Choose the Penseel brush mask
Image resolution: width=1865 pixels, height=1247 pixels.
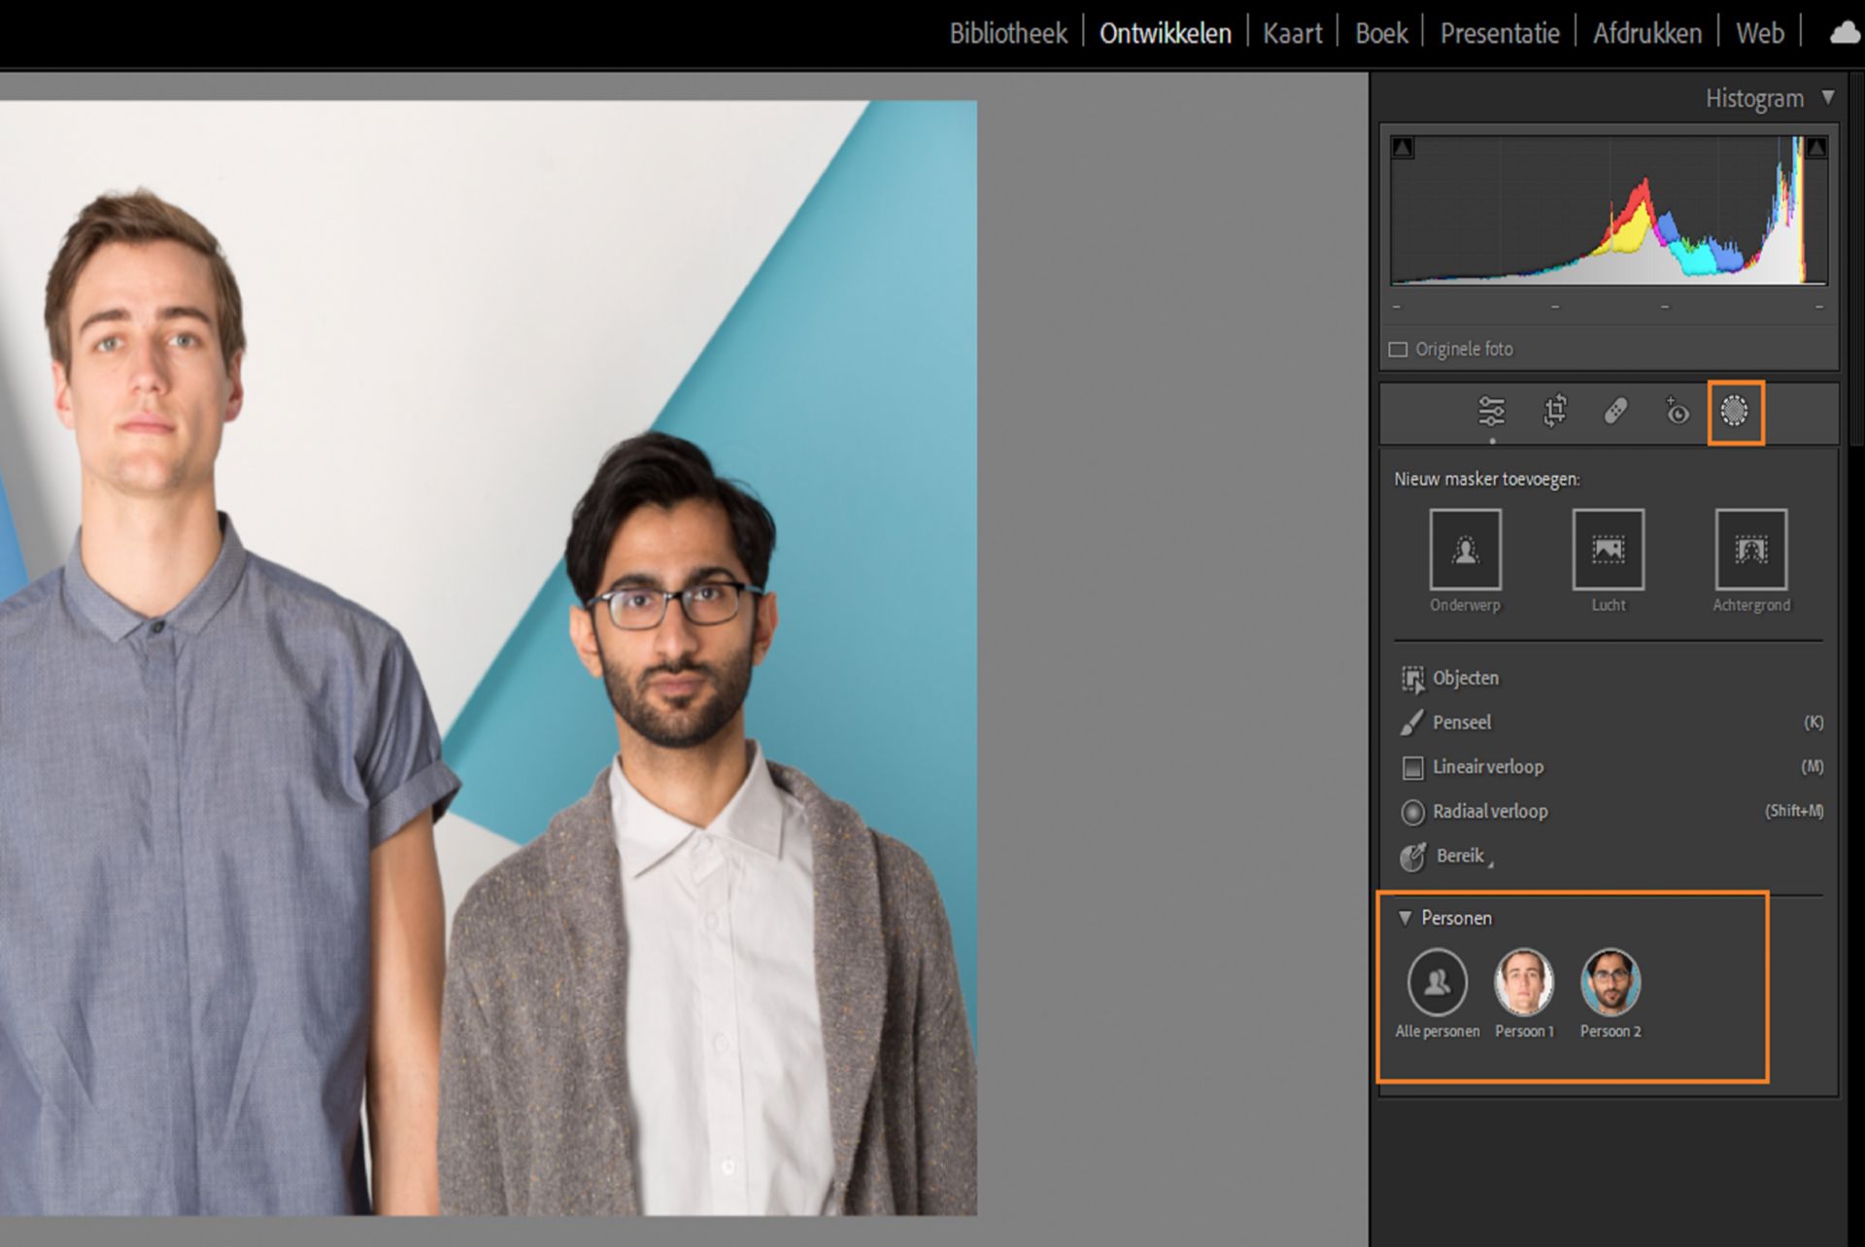1461,723
